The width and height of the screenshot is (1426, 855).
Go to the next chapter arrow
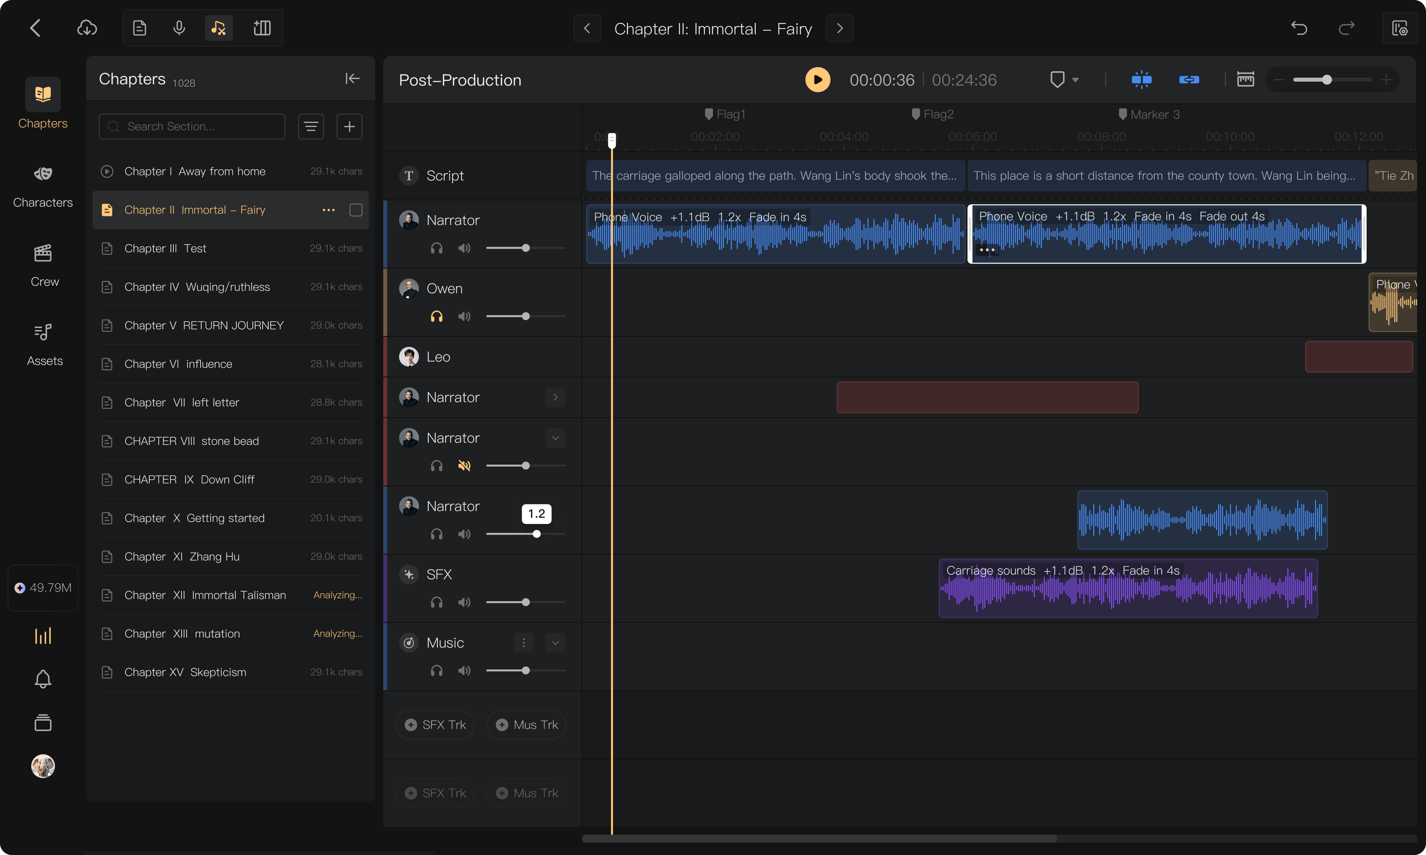pos(839,28)
